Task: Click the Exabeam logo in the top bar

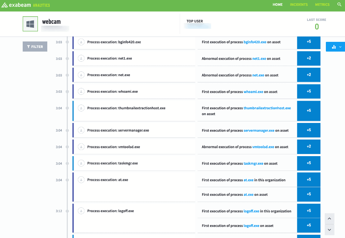Action: 17,4
